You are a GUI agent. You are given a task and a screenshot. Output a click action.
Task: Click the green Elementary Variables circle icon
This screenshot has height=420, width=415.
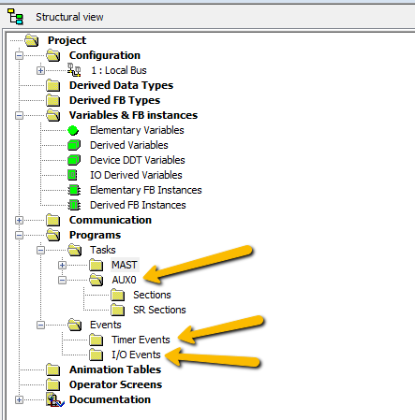click(x=73, y=130)
